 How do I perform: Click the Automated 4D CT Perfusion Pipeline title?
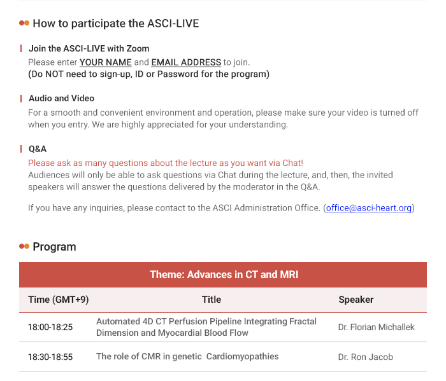coord(206,327)
